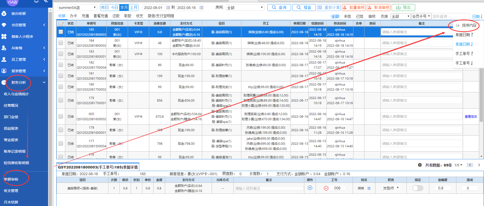This screenshot has width=484, height=206.
Task: Collapse the 财务分析 sidebar menu chevron
Action: click(44, 82)
